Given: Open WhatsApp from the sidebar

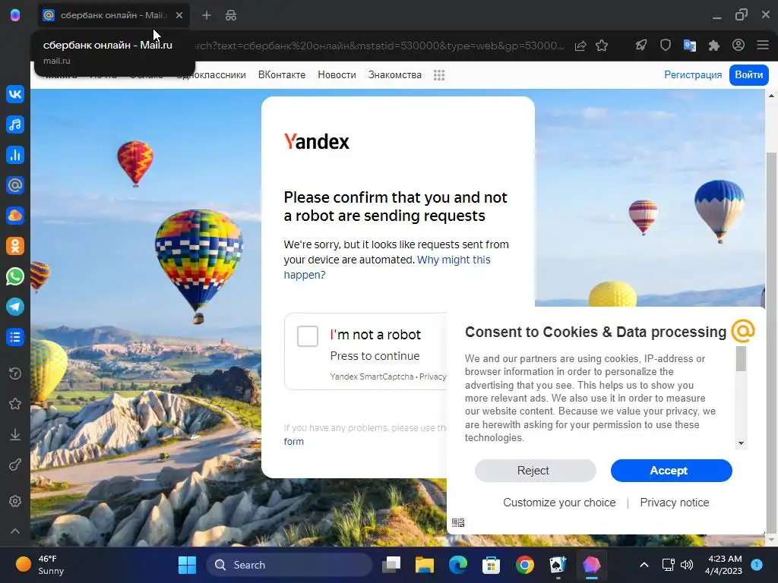Looking at the screenshot, I should 15,276.
